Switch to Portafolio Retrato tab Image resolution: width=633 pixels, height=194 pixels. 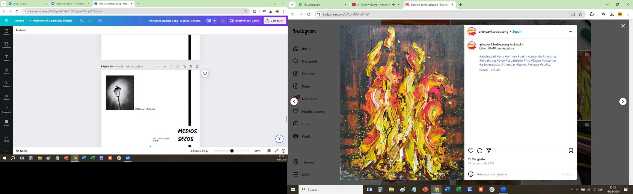tap(70, 4)
